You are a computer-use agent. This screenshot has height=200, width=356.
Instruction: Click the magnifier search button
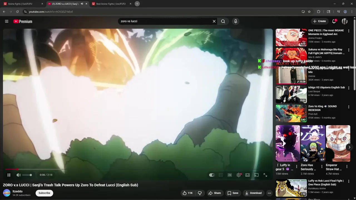pos(223,21)
